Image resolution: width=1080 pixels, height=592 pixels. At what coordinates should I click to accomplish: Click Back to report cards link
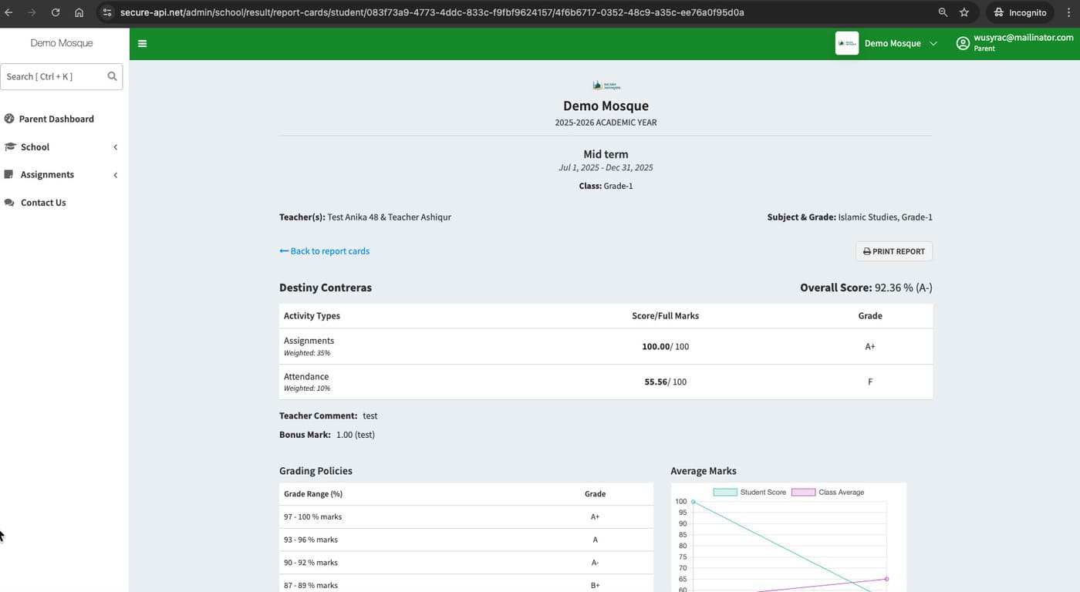click(x=324, y=251)
